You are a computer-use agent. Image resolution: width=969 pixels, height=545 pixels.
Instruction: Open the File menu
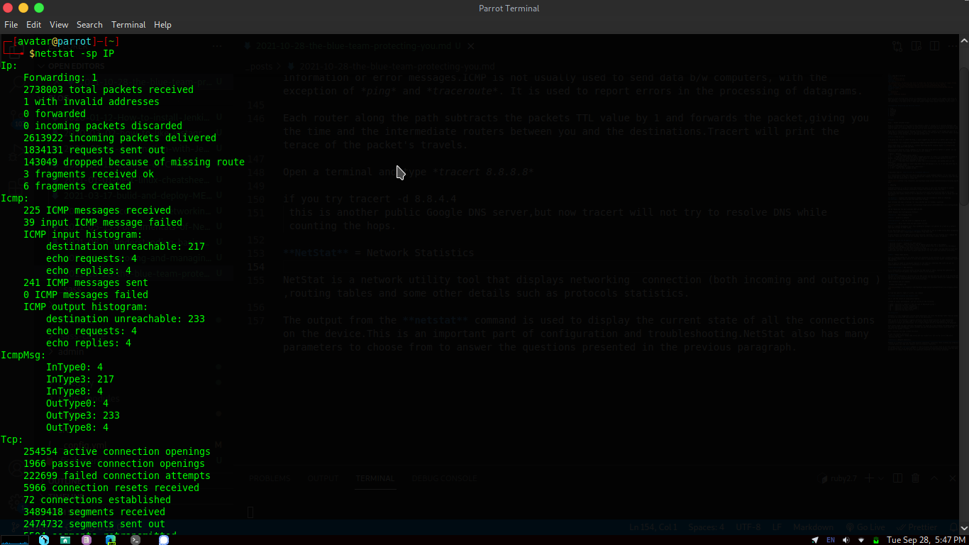[x=11, y=24]
